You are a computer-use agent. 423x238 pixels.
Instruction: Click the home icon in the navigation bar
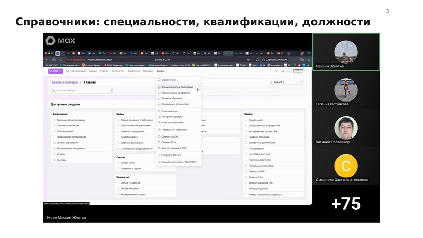pos(68,71)
